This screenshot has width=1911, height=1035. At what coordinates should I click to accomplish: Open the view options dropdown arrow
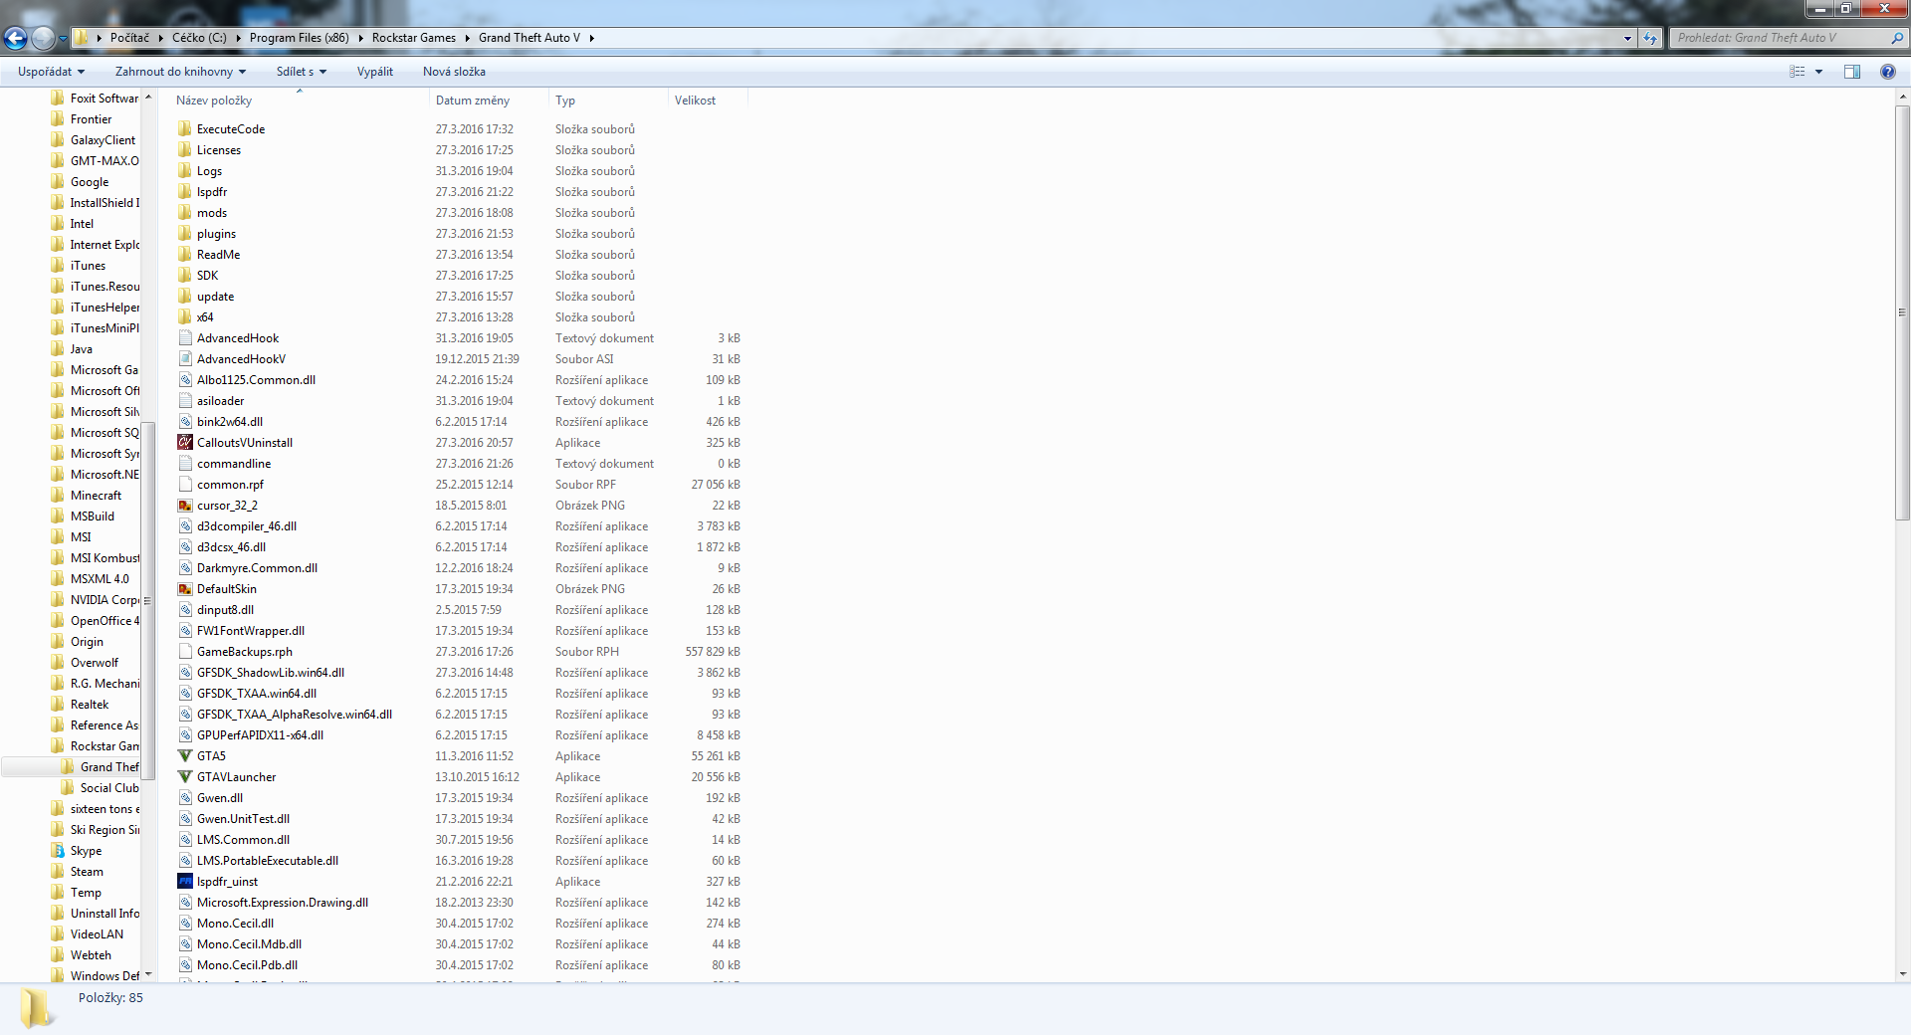(1818, 72)
